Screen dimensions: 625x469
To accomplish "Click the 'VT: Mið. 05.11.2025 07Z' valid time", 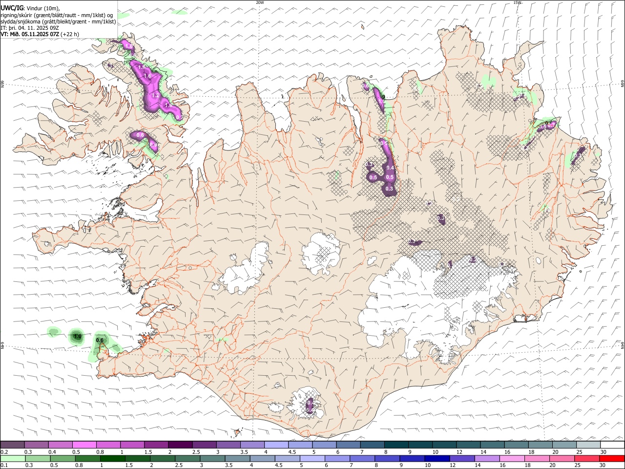I will pos(30,34).
